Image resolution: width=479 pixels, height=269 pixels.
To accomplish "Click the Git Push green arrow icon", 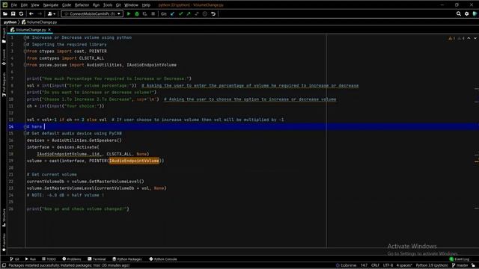I will (x=189, y=13).
